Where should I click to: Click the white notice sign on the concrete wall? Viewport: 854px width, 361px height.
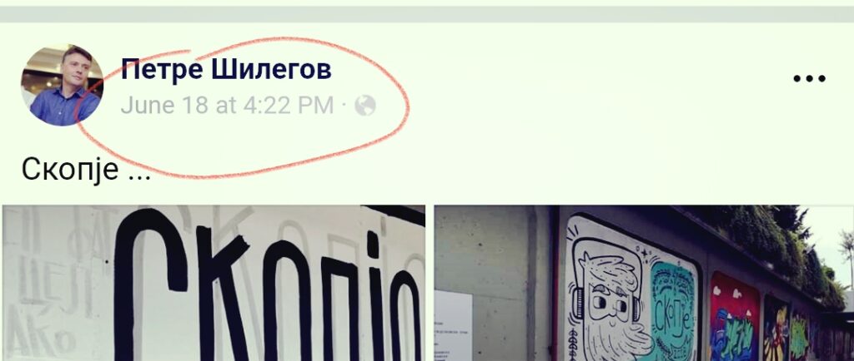454,326
